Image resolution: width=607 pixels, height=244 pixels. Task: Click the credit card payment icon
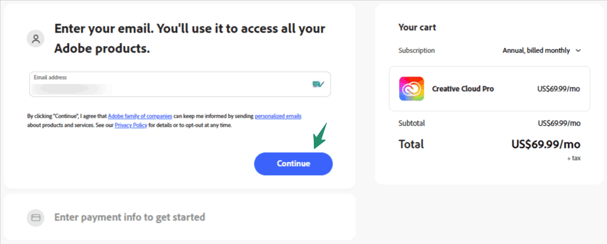point(36,217)
